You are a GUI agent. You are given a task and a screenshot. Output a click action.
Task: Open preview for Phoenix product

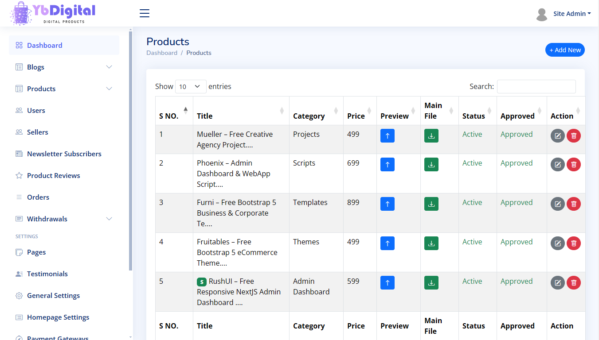pos(388,165)
